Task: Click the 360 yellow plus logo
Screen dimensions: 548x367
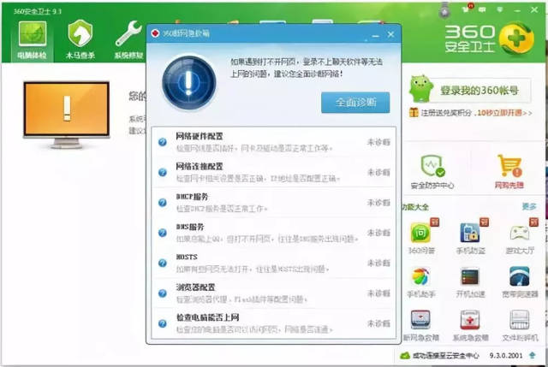Action: tap(516, 38)
